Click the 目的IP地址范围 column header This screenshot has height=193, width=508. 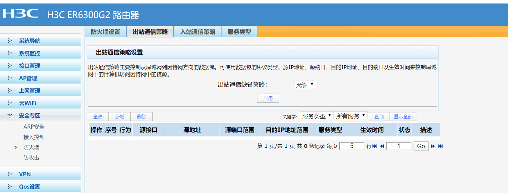click(287, 130)
